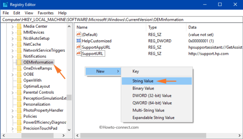The height and width of the screenshot is (139, 243).
Task: Click the PowerEfficiencyDiagnos folder icon
Action: [19, 122]
